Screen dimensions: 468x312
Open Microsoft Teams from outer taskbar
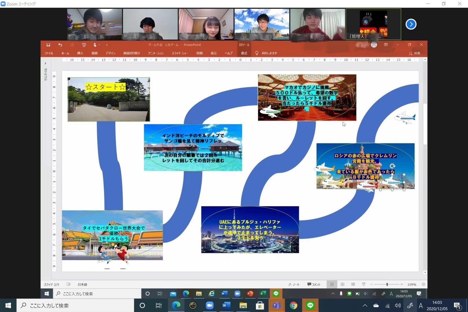point(276,305)
